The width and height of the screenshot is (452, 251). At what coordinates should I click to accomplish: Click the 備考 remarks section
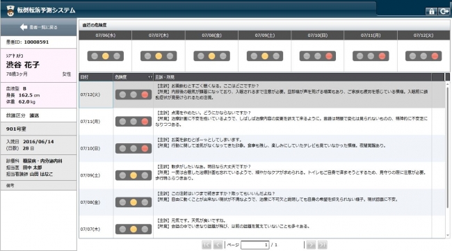[x=39, y=186]
